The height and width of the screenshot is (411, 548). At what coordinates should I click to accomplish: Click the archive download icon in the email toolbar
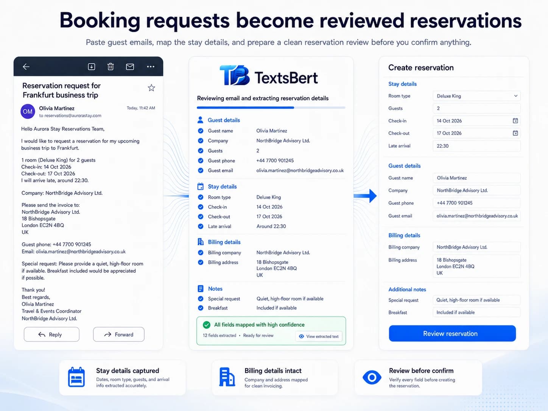point(92,67)
